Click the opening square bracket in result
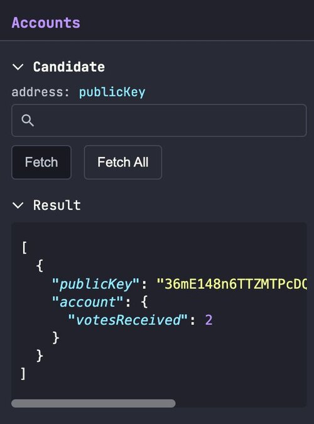Viewport: 314px width, 424px height. (24, 247)
